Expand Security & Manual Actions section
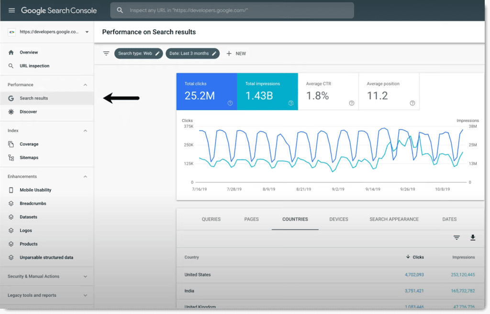This screenshot has width=490, height=314. pyautogui.click(x=47, y=277)
